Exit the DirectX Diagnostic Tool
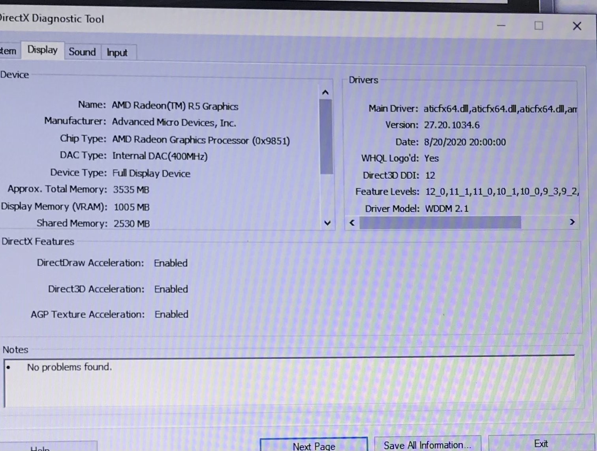Image resolution: width=597 pixels, height=451 pixels. 541,444
